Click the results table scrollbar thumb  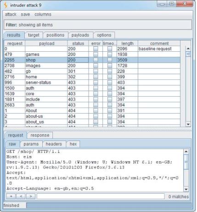188,54
